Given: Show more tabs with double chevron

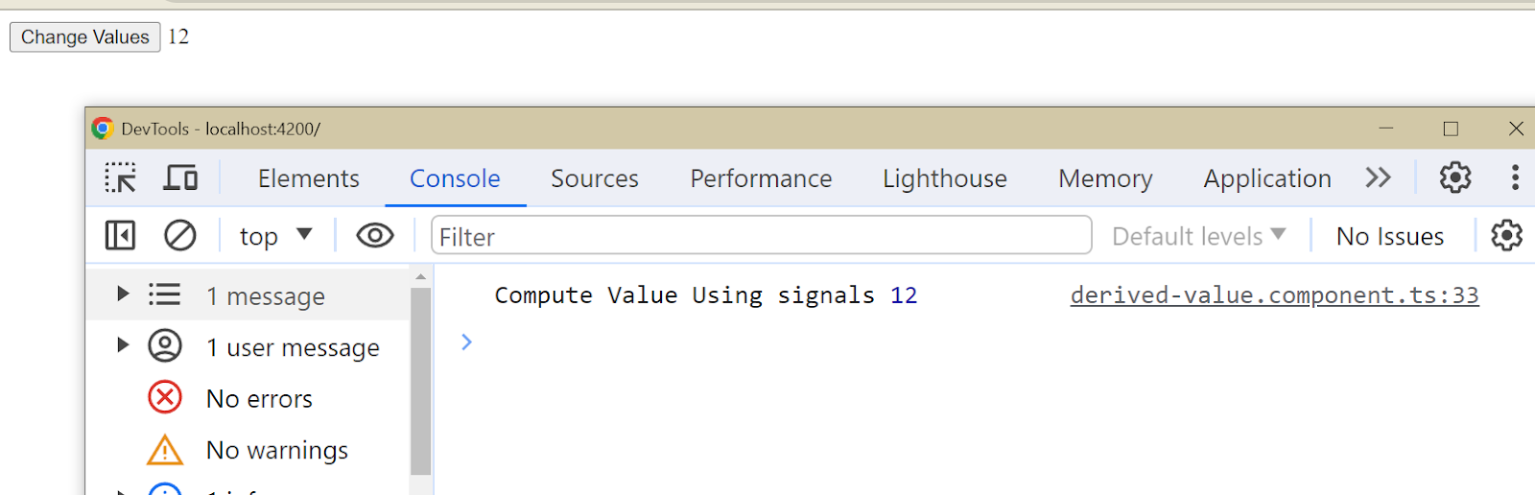Looking at the screenshot, I should click(1379, 177).
